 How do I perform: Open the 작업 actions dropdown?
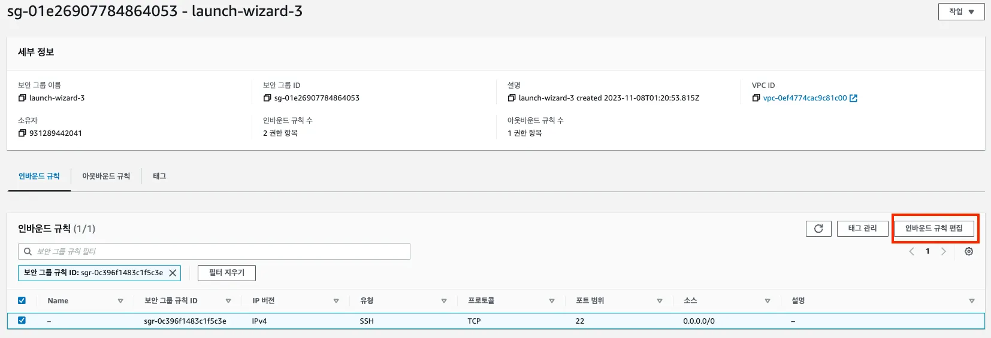click(961, 12)
